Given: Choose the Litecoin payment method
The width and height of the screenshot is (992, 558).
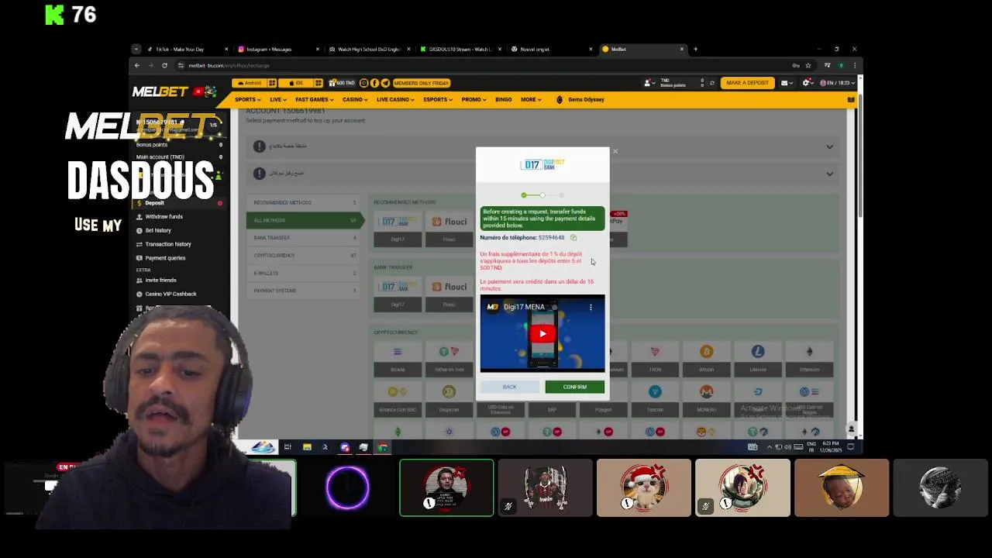Looking at the screenshot, I should (758, 359).
